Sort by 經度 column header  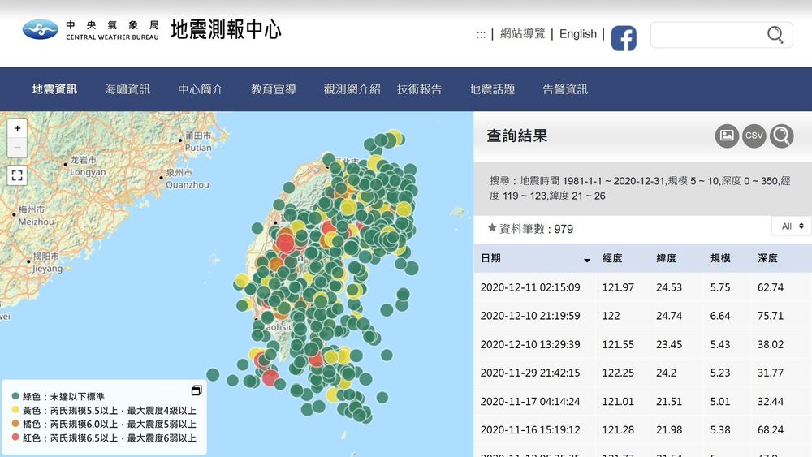[612, 258]
